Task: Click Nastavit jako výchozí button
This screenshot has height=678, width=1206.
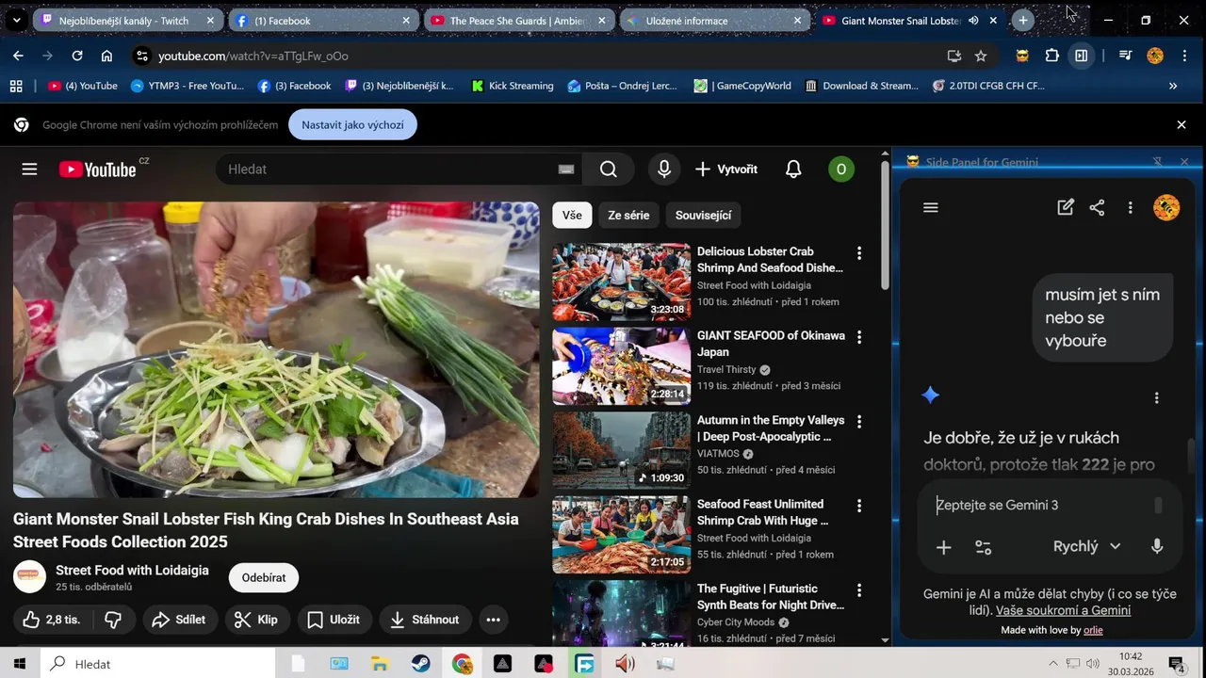Action: [352, 124]
